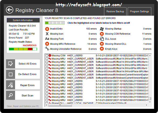Click the Repair Errors wand icon
The image size is (158, 113).
10,85
